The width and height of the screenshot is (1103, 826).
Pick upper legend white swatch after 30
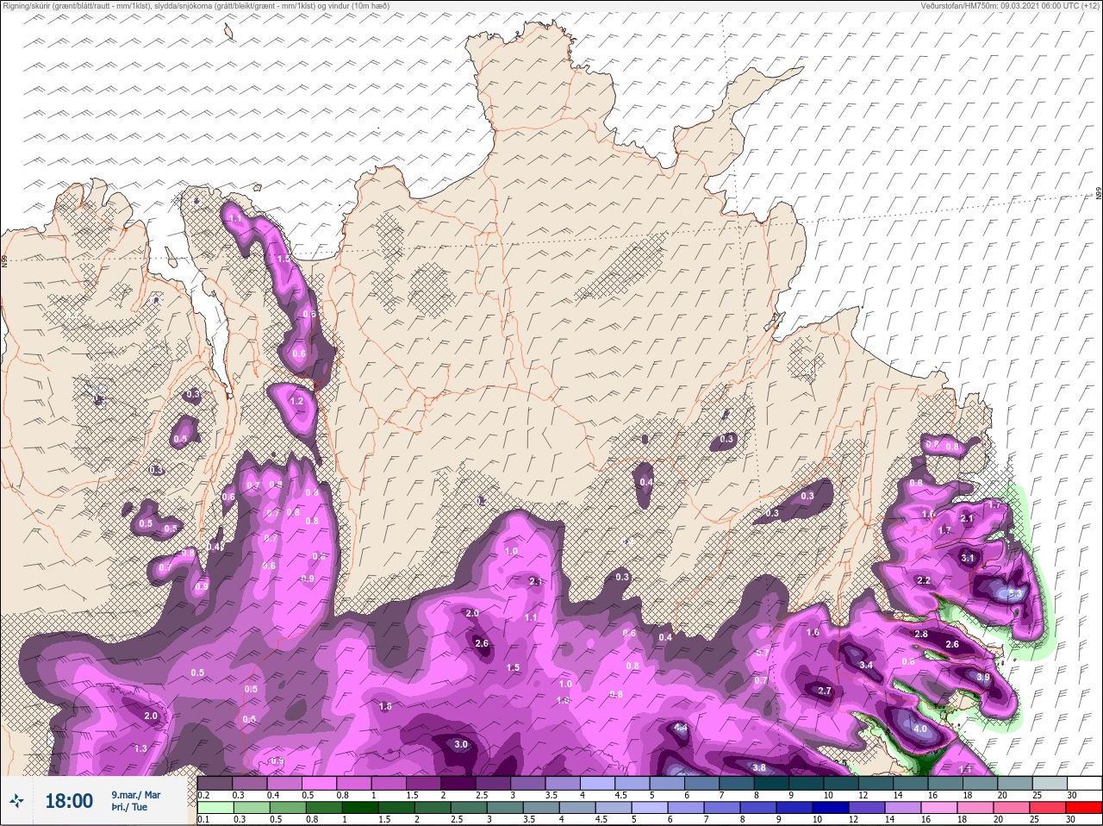click(x=1086, y=784)
